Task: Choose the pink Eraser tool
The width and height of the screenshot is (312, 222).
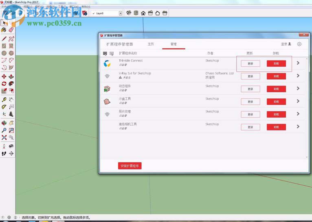Action: coord(11,30)
